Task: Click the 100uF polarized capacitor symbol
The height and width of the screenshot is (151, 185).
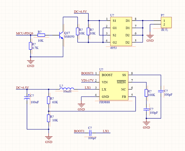Action: point(27,97)
